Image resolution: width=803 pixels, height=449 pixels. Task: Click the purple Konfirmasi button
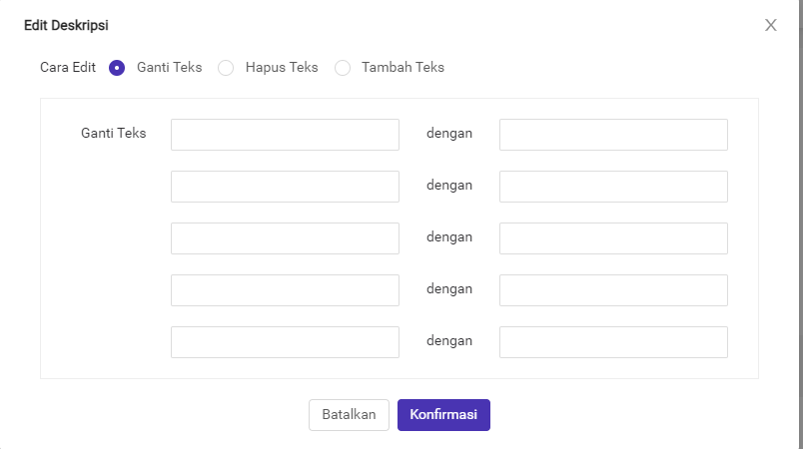443,415
